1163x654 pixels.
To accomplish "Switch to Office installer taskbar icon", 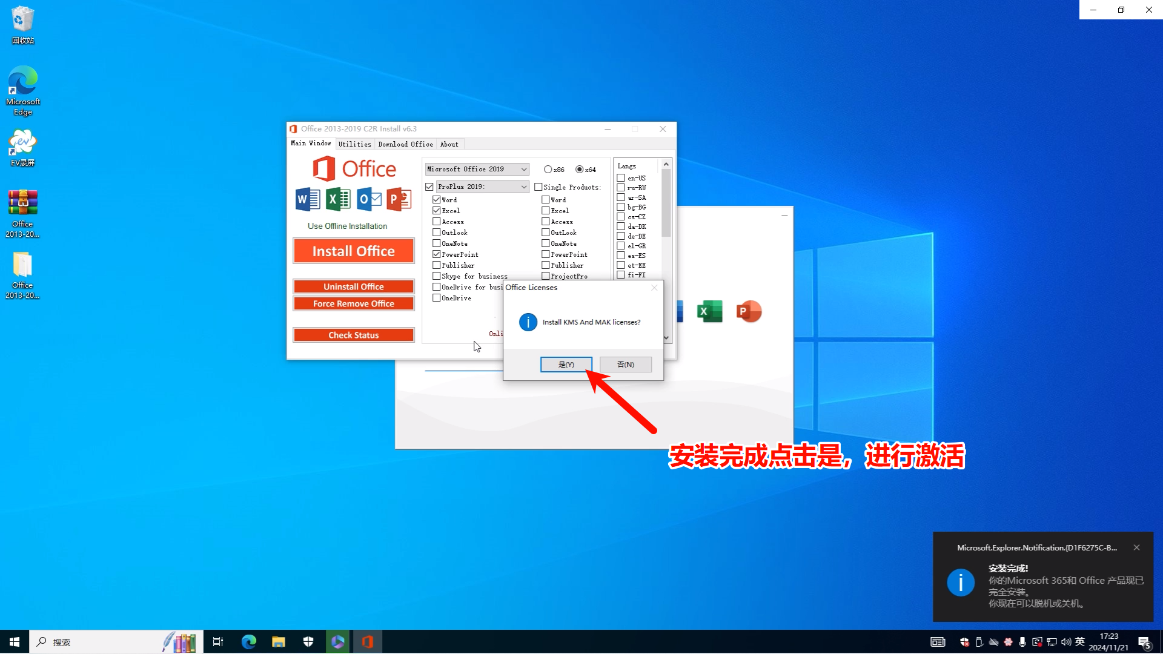I will [368, 642].
